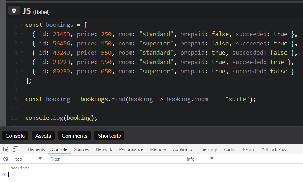Focus the console Filter field

click(116, 159)
